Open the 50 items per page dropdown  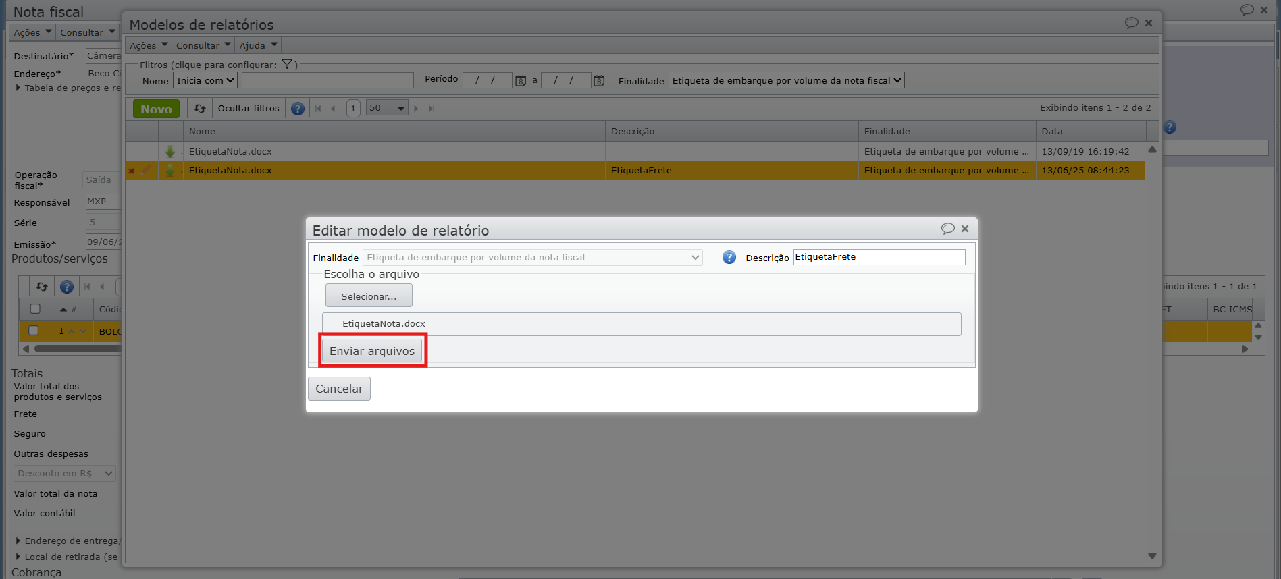[387, 108]
